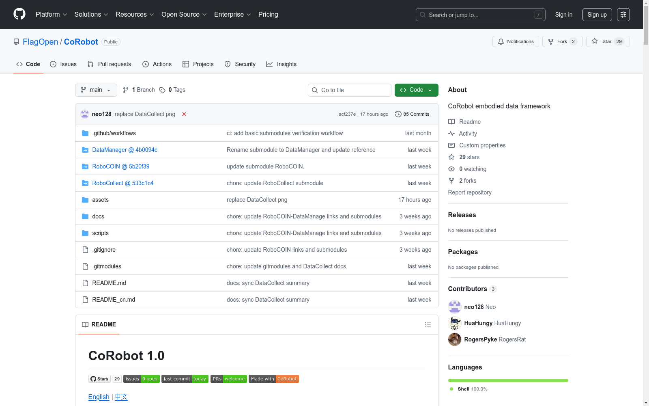Click the README_cn.md file icon
649x406 pixels.
pyautogui.click(x=85, y=300)
